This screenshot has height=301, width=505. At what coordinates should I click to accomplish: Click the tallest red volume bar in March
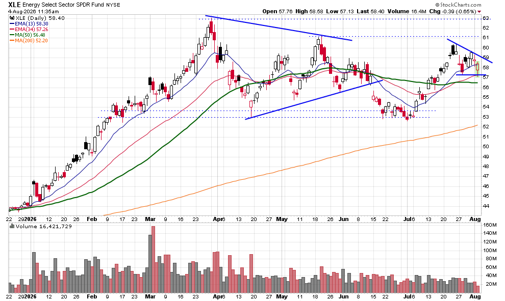(x=153, y=260)
